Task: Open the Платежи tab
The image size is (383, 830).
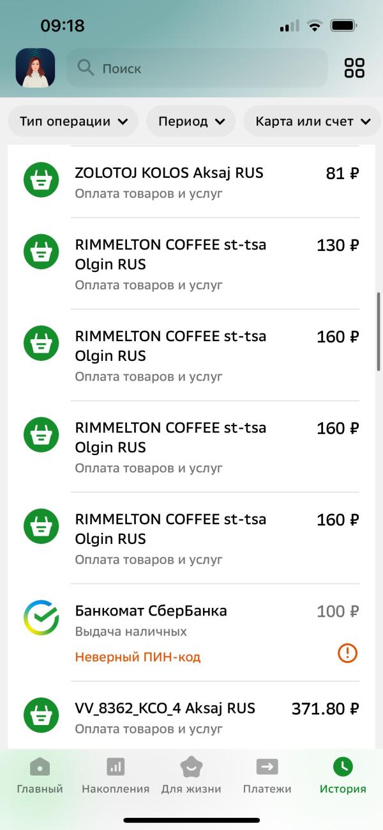Action: (267, 776)
